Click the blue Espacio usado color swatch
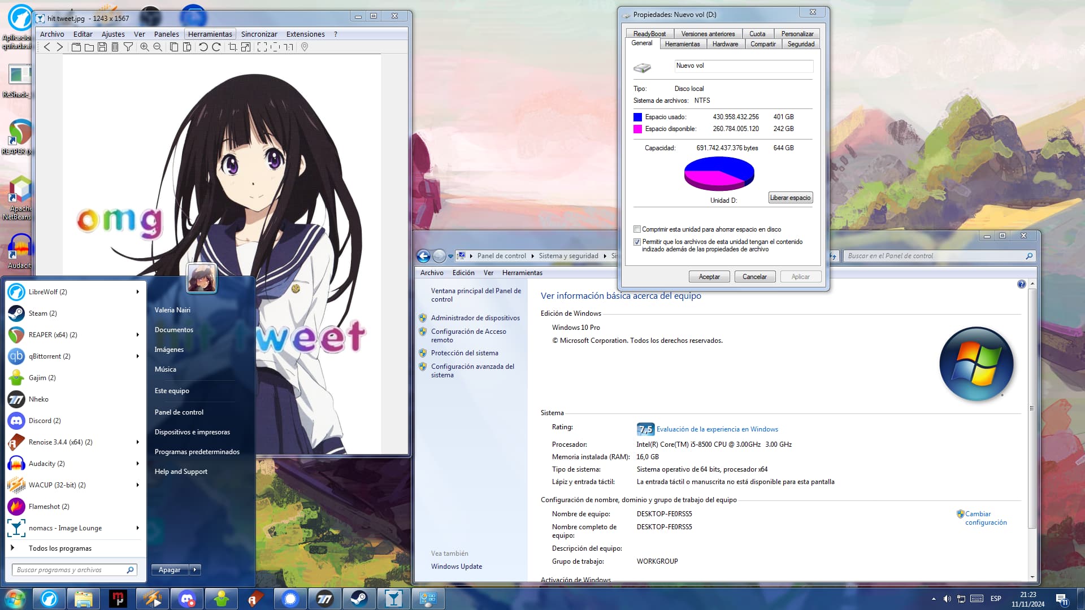 637,117
